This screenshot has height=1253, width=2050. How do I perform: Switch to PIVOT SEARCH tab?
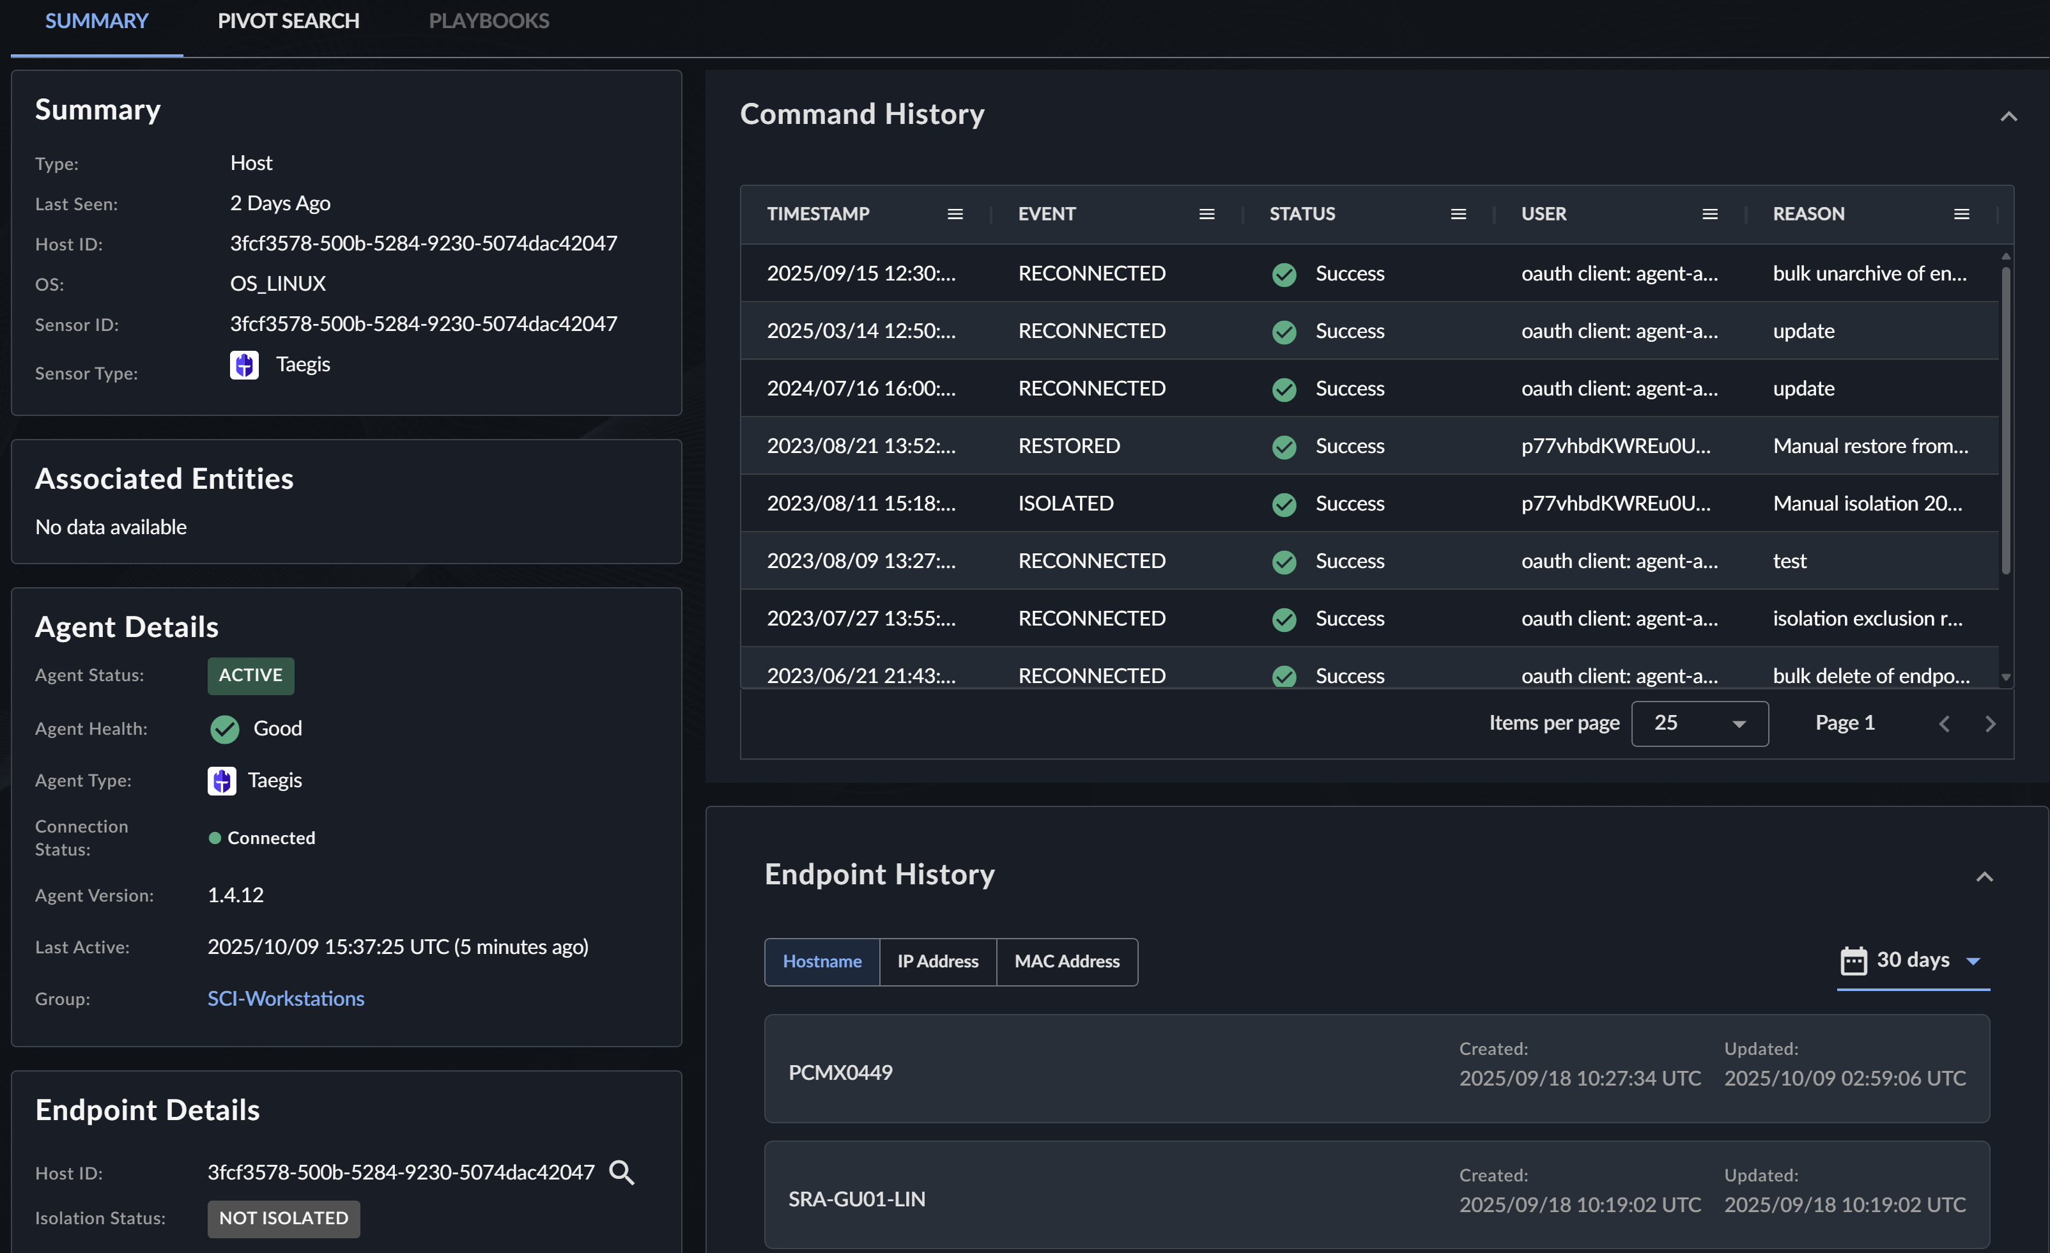[x=288, y=22]
